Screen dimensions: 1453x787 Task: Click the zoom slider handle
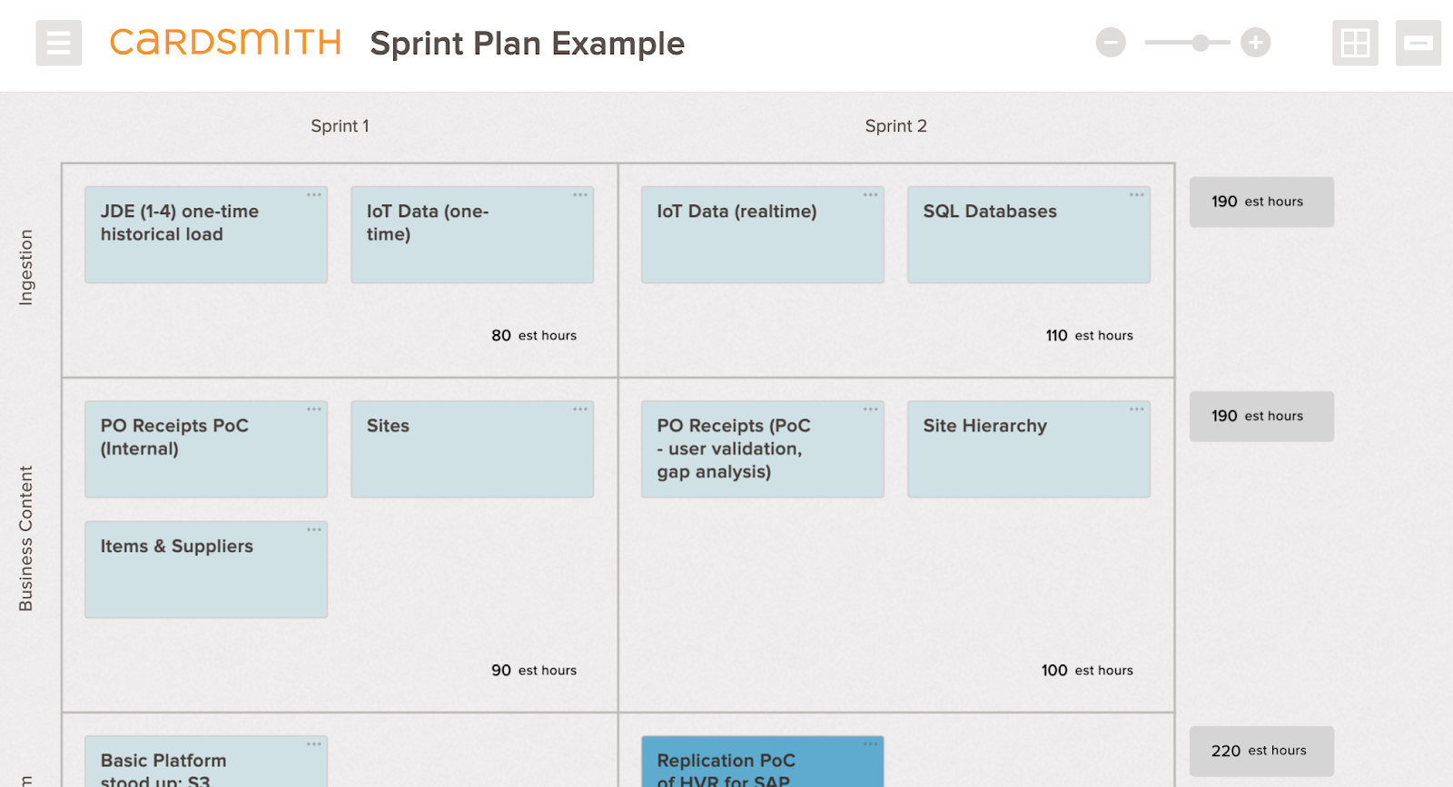click(x=1201, y=43)
